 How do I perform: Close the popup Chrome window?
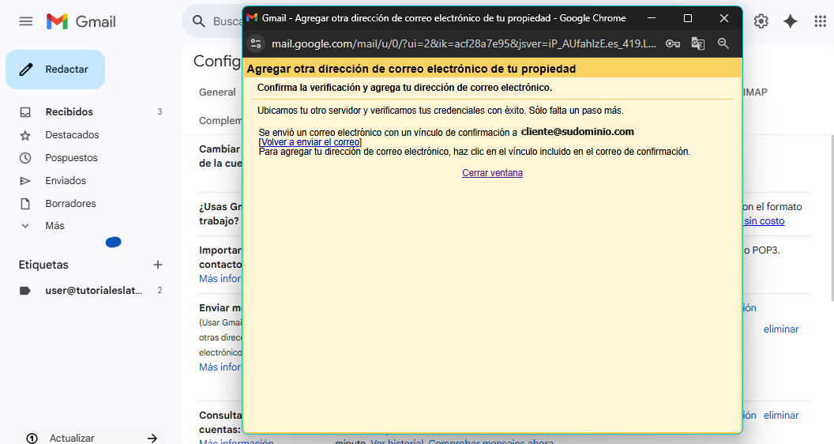[724, 18]
